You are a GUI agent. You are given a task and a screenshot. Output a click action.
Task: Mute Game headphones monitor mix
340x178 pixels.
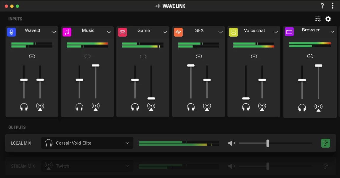coord(135,107)
